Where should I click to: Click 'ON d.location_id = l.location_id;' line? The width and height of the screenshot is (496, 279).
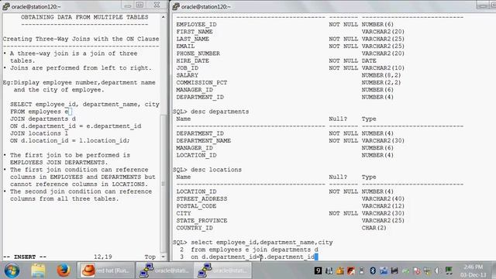(x=70, y=141)
